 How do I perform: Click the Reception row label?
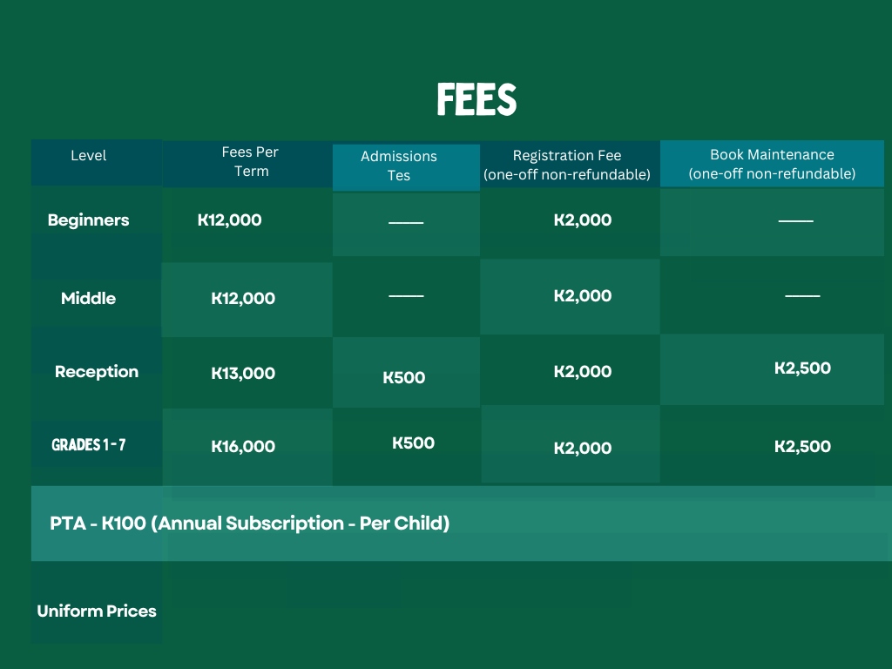pos(97,372)
